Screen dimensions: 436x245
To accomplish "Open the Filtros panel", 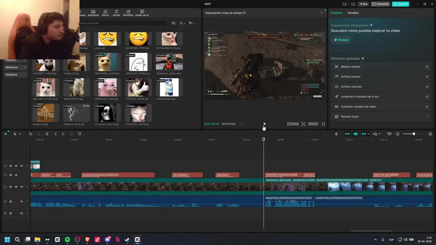I will [x=105, y=13].
